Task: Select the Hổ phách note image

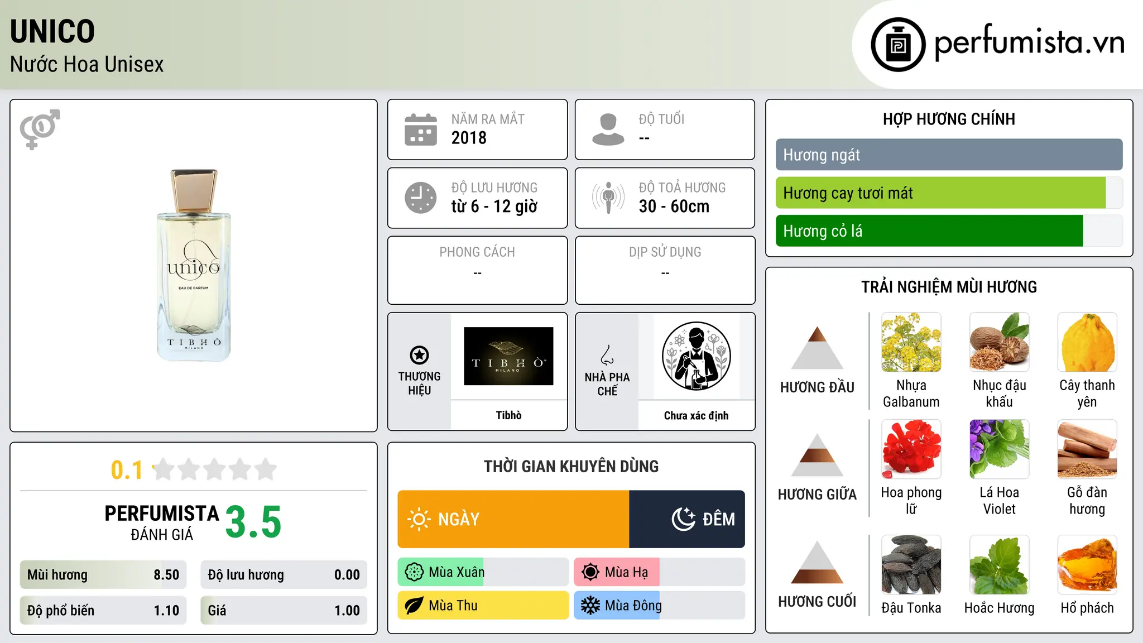Action: tap(1087, 565)
